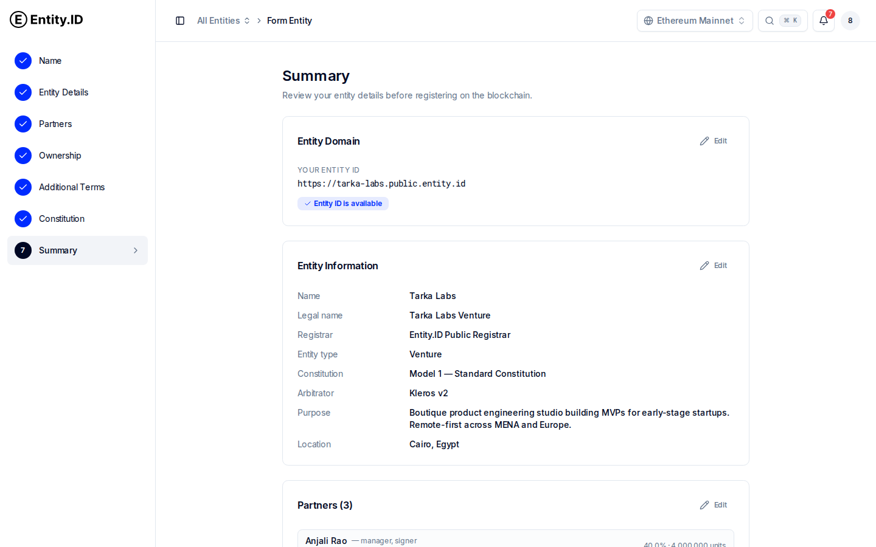876x547 pixels.
Task: Click the step 7 Summary number badge
Action: pos(23,250)
